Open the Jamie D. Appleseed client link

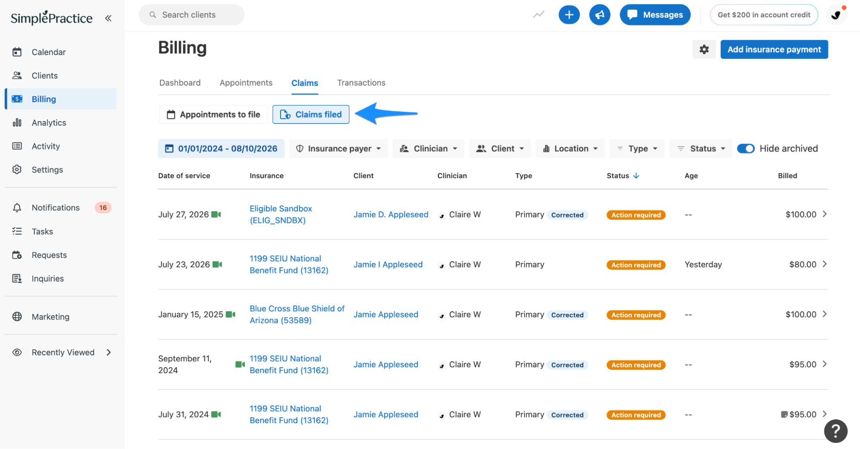pos(391,214)
